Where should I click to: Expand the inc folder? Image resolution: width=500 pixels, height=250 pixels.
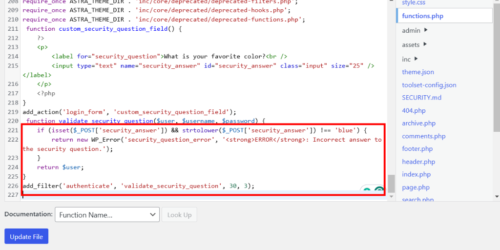tap(410, 59)
